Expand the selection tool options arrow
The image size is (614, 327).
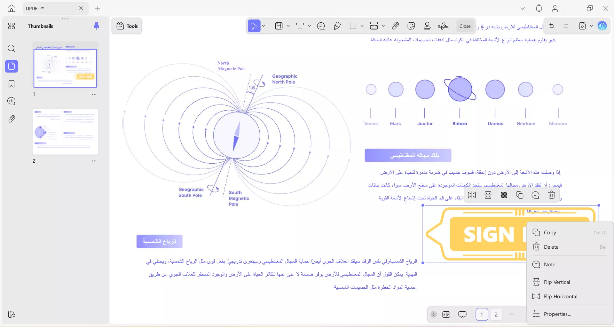tap(264, 26)
